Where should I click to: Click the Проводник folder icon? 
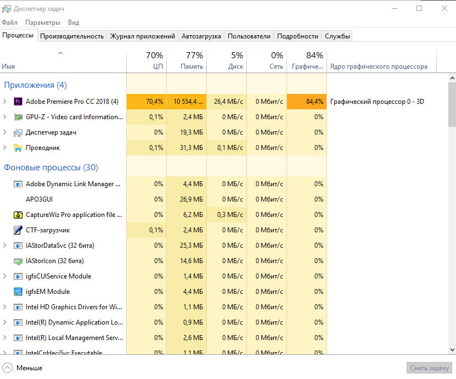point(18,148)
